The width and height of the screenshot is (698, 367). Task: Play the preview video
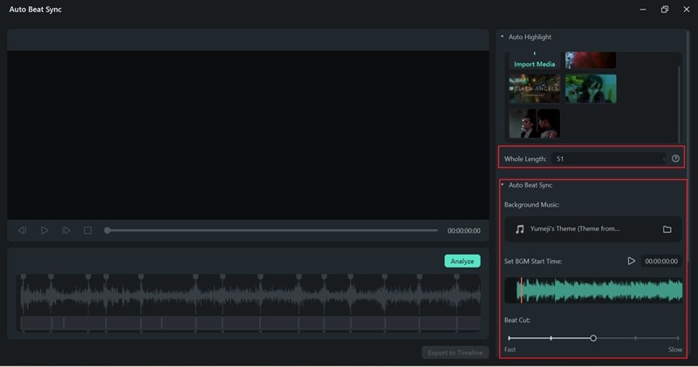coord(44,230)
